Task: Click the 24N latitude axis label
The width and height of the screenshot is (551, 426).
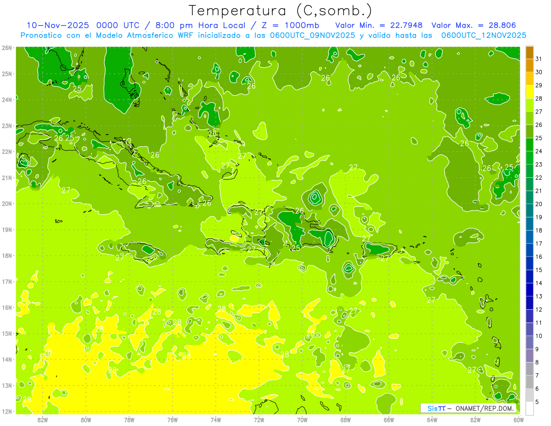Action: pyautogui.click(x=7, y=100)
